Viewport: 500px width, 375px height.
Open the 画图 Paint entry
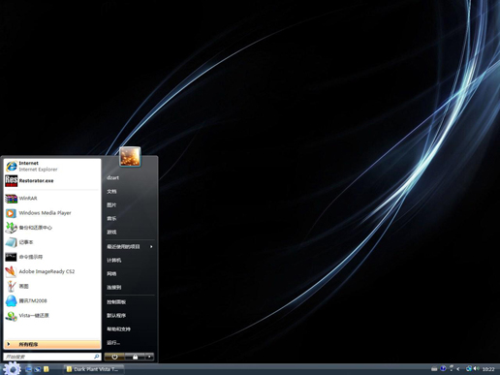(x=52, y=286)
